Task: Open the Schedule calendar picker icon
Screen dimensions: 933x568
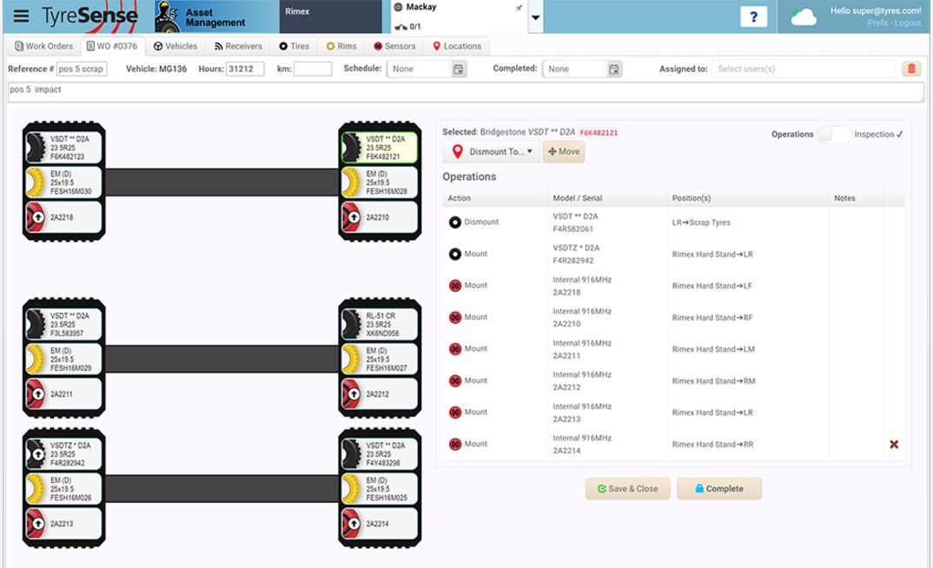Action: tap(459, 69)
